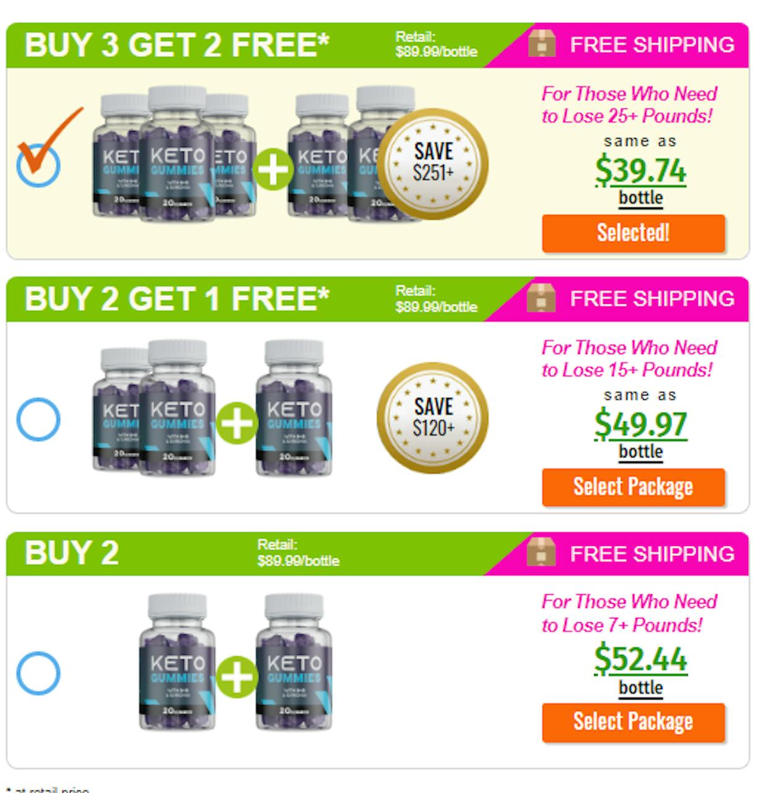Click the shipping box icon in second package
Viewport: 768px width, 793px height.
541,298
